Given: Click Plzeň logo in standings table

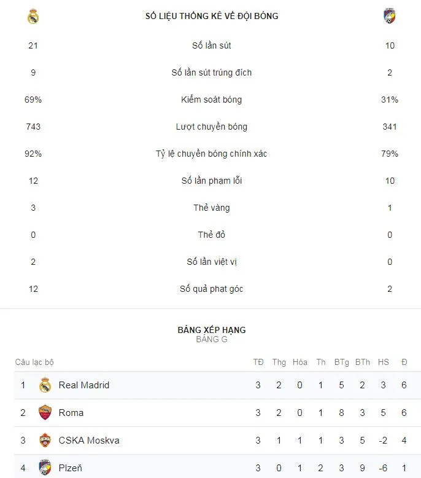Looking at the screenshot, I should tap(45, 468).
